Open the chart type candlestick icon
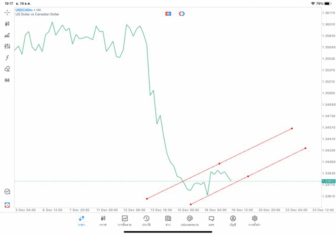 click(7, 24)
